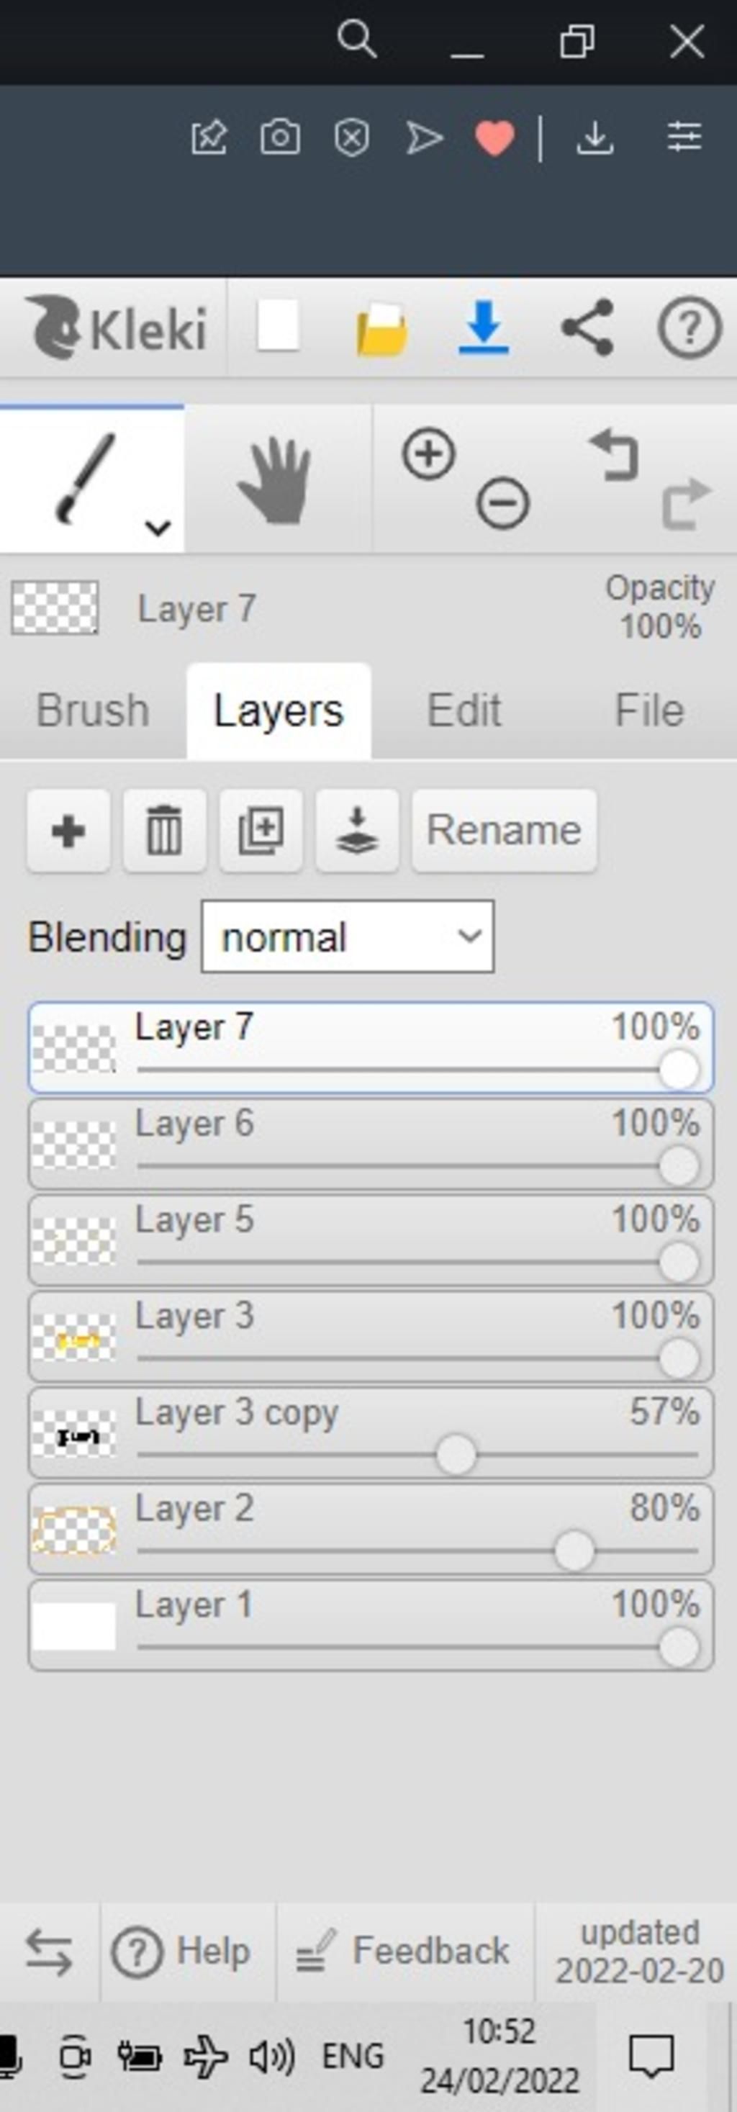The width and height of the screenshot is (737, 2112).
Task: Click the Rename button
Action: click(x=505, y=831)
